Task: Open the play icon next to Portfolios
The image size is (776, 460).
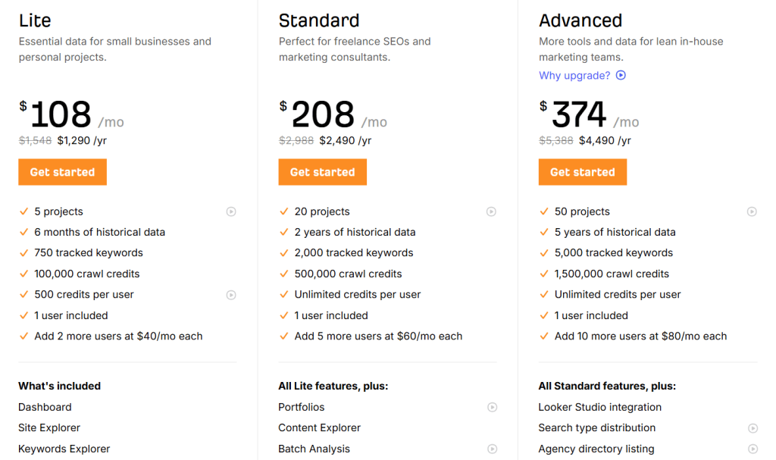Action: click(492, 407)
